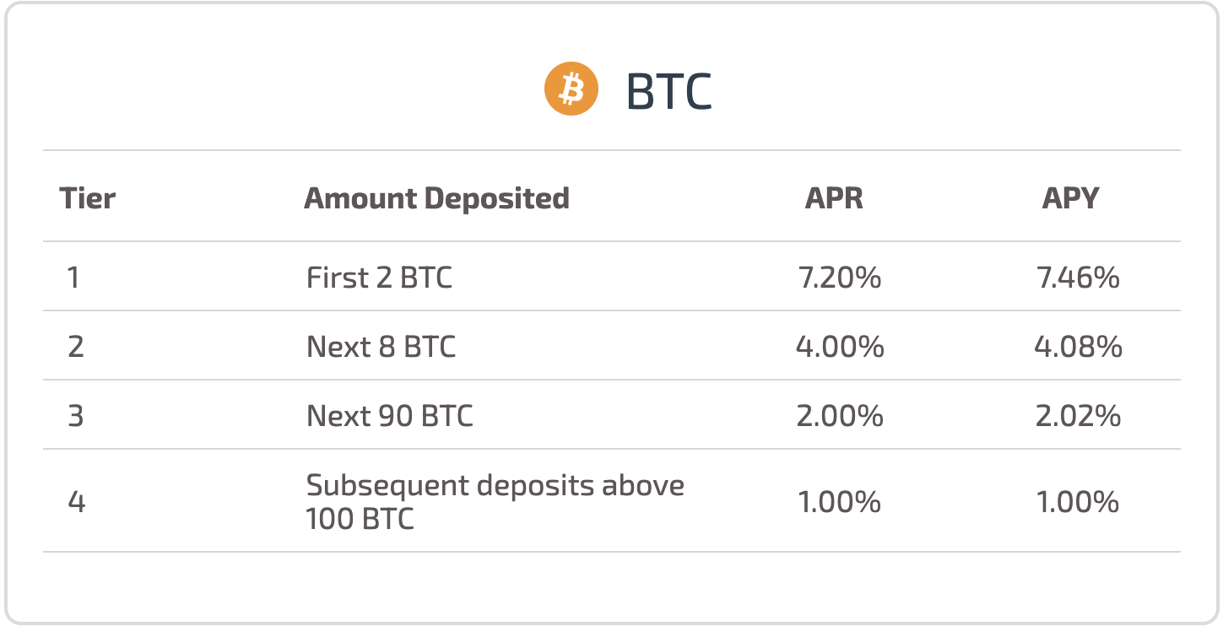
Task: Click the orange Bitcoin logo icon
Action: [571, 89]
